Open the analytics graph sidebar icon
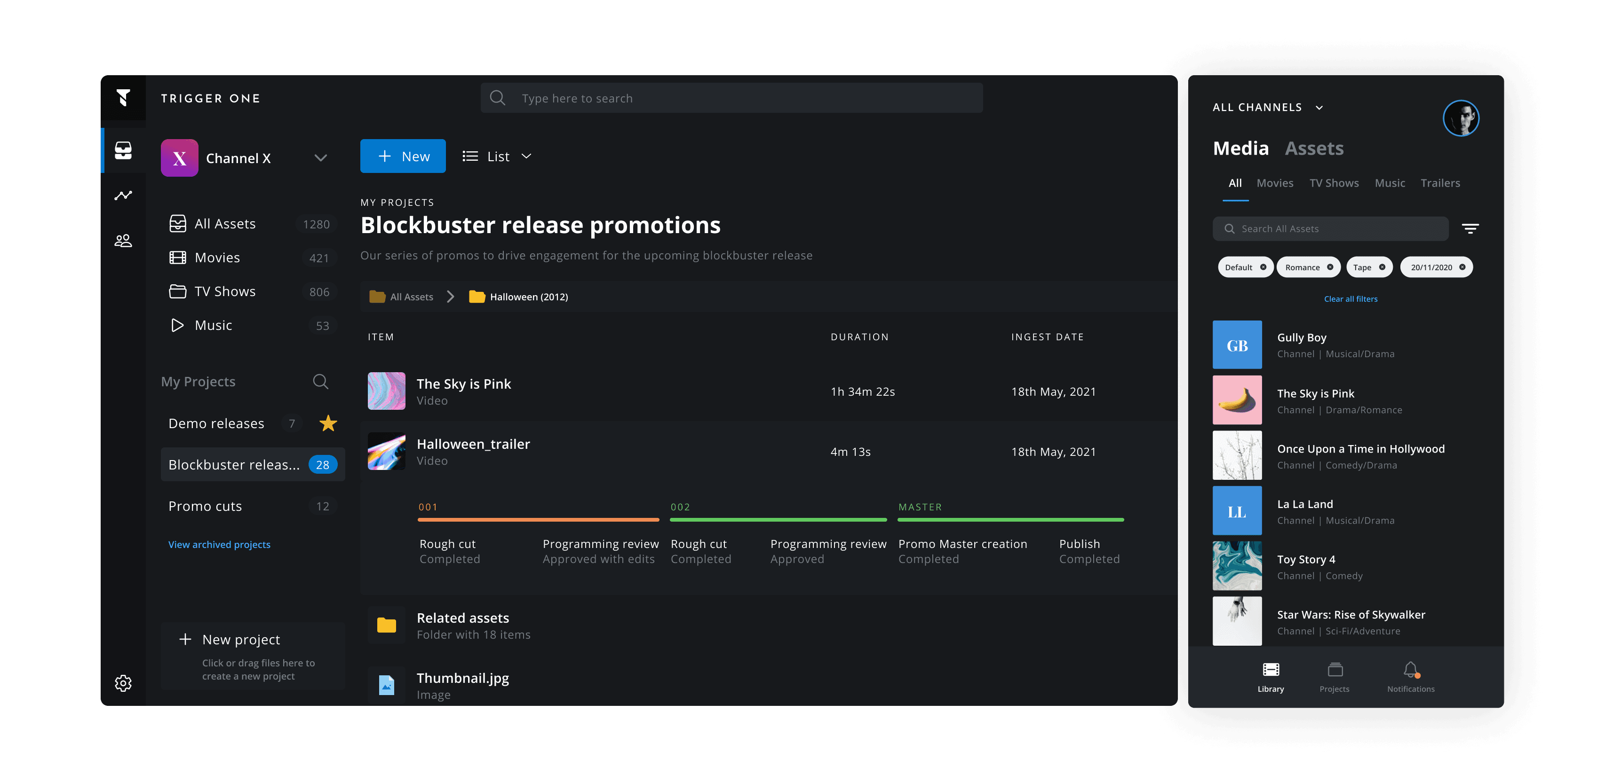 pos(123,195)
